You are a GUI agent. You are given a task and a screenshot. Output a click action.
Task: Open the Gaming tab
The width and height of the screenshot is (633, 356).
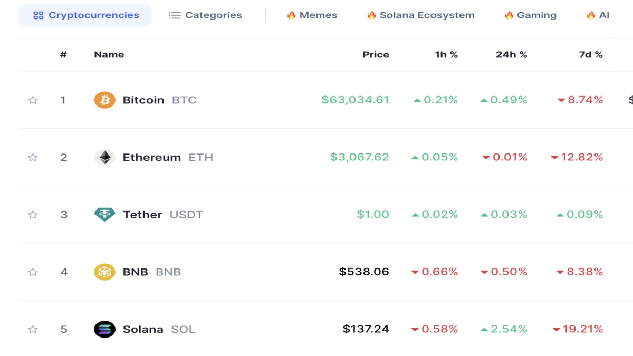pos(530,15)
